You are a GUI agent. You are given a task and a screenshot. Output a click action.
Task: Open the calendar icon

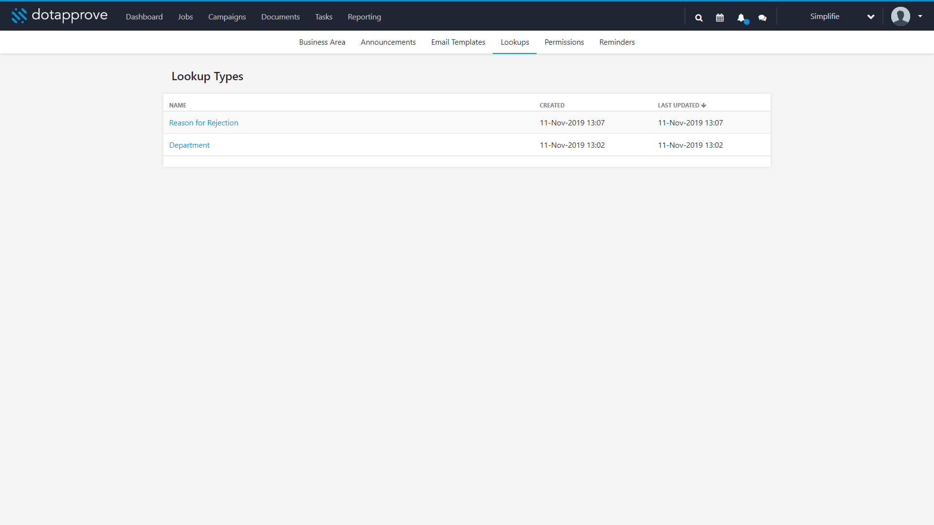(x=720, y=17)
